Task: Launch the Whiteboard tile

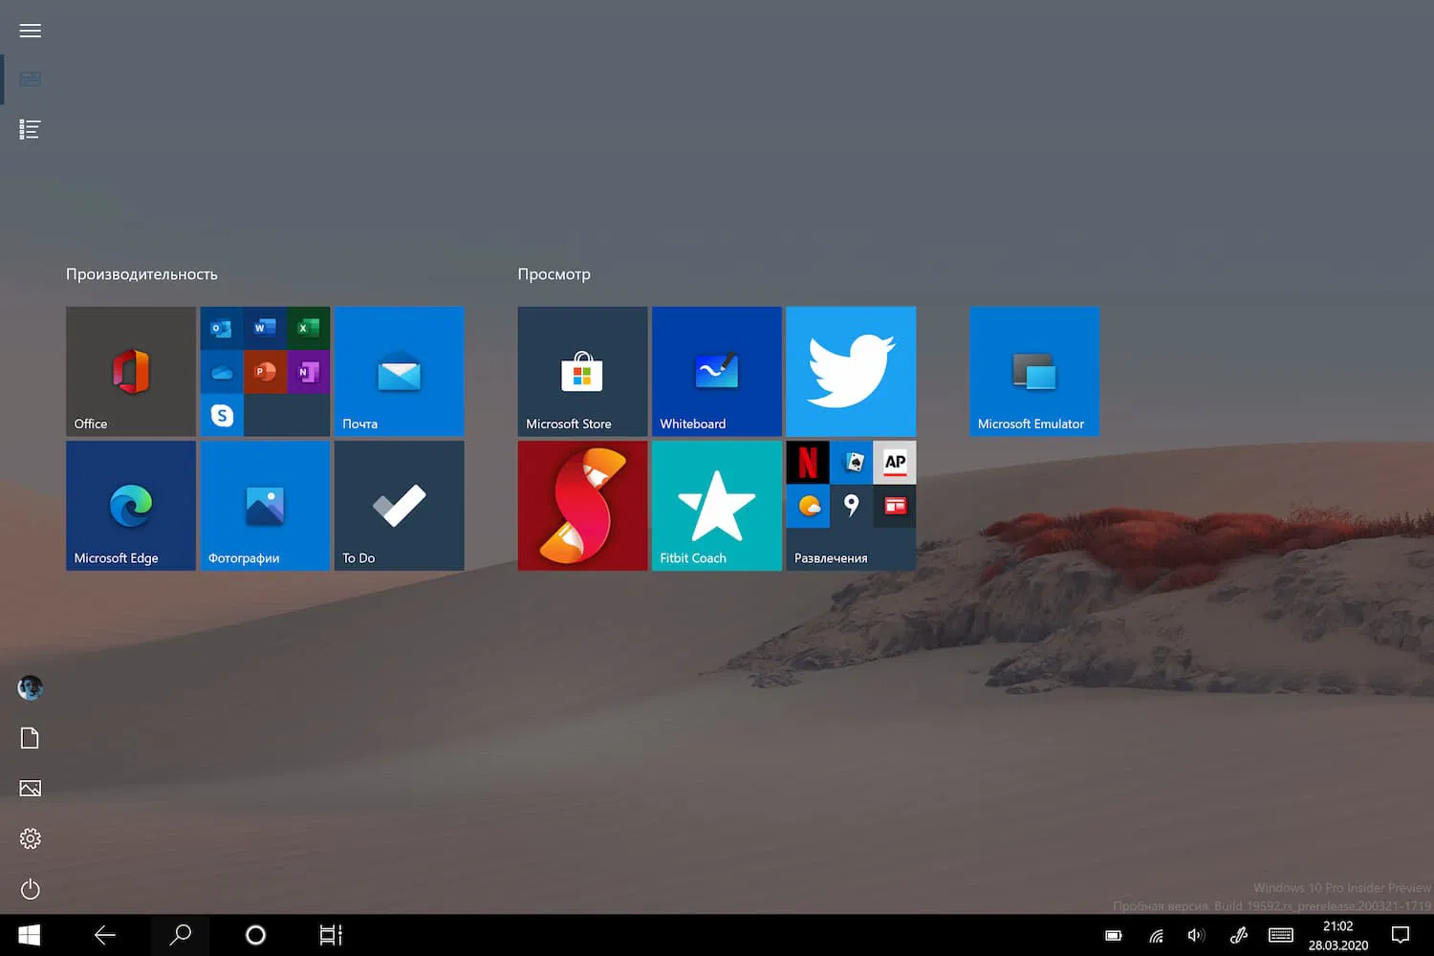Action: 717,371
